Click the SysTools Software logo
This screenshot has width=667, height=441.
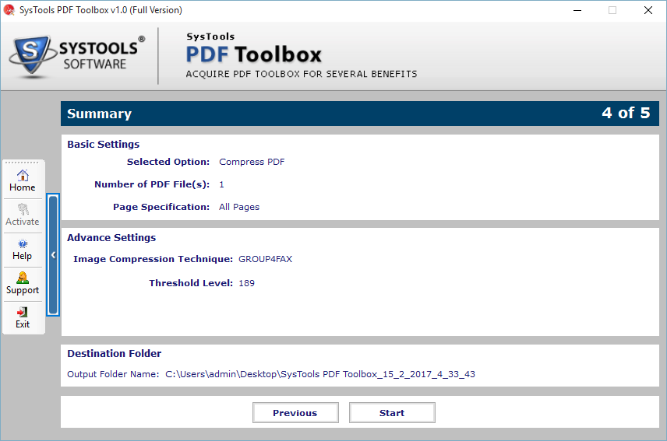(x=77, y=57)
